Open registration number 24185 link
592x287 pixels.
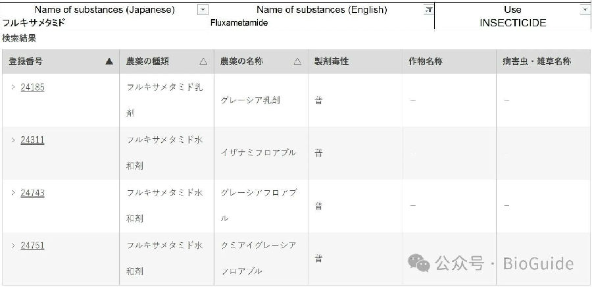tap(32, 87)
